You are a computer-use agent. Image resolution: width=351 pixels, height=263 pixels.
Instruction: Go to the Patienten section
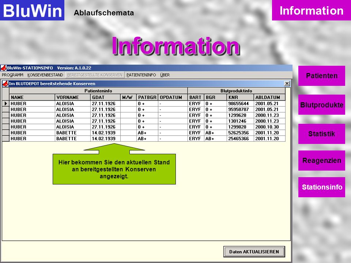[322, 76]
